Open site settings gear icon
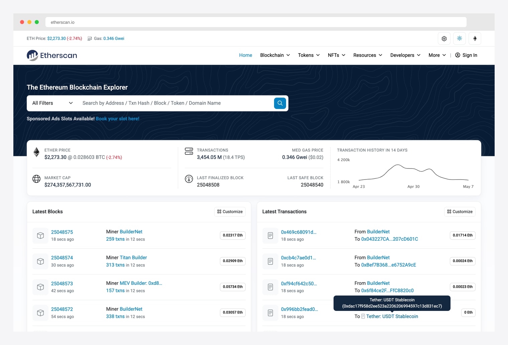 (x=444, y=38)
